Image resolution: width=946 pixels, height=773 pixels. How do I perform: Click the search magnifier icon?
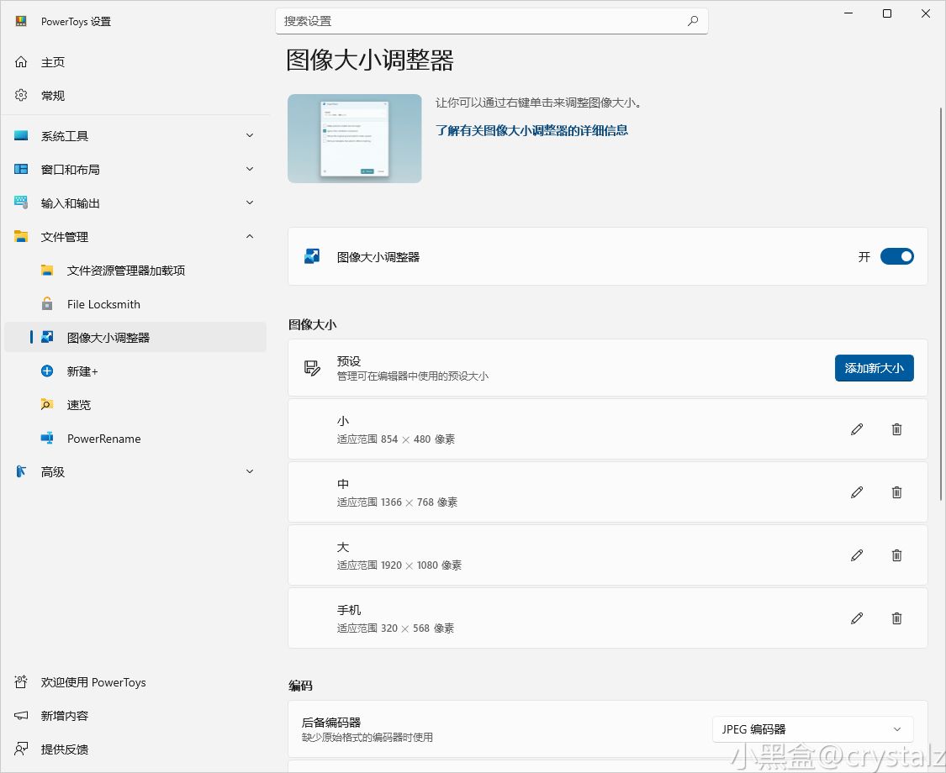(x=693, y=21)
